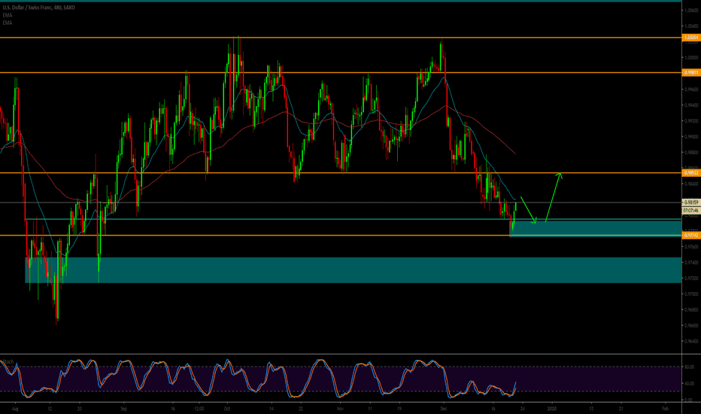Select the green downward arrow drawing
The height and width of the screenshot is (414, 701).
point(528,210)
